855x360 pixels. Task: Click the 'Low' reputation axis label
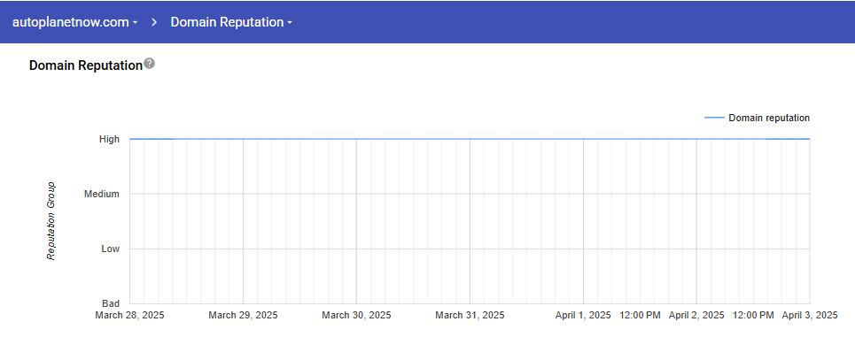tap(110, 249)
